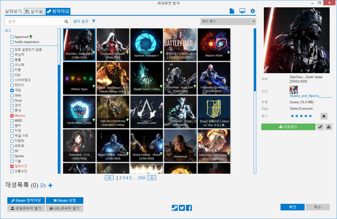Click 파일로부터 열기 button

pos(26,208)
